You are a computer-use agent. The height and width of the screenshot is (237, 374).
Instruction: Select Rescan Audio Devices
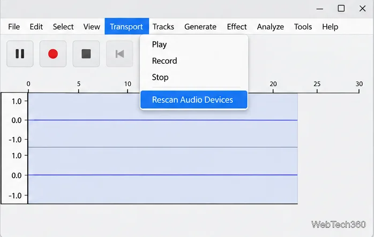[x=194, y=100]
